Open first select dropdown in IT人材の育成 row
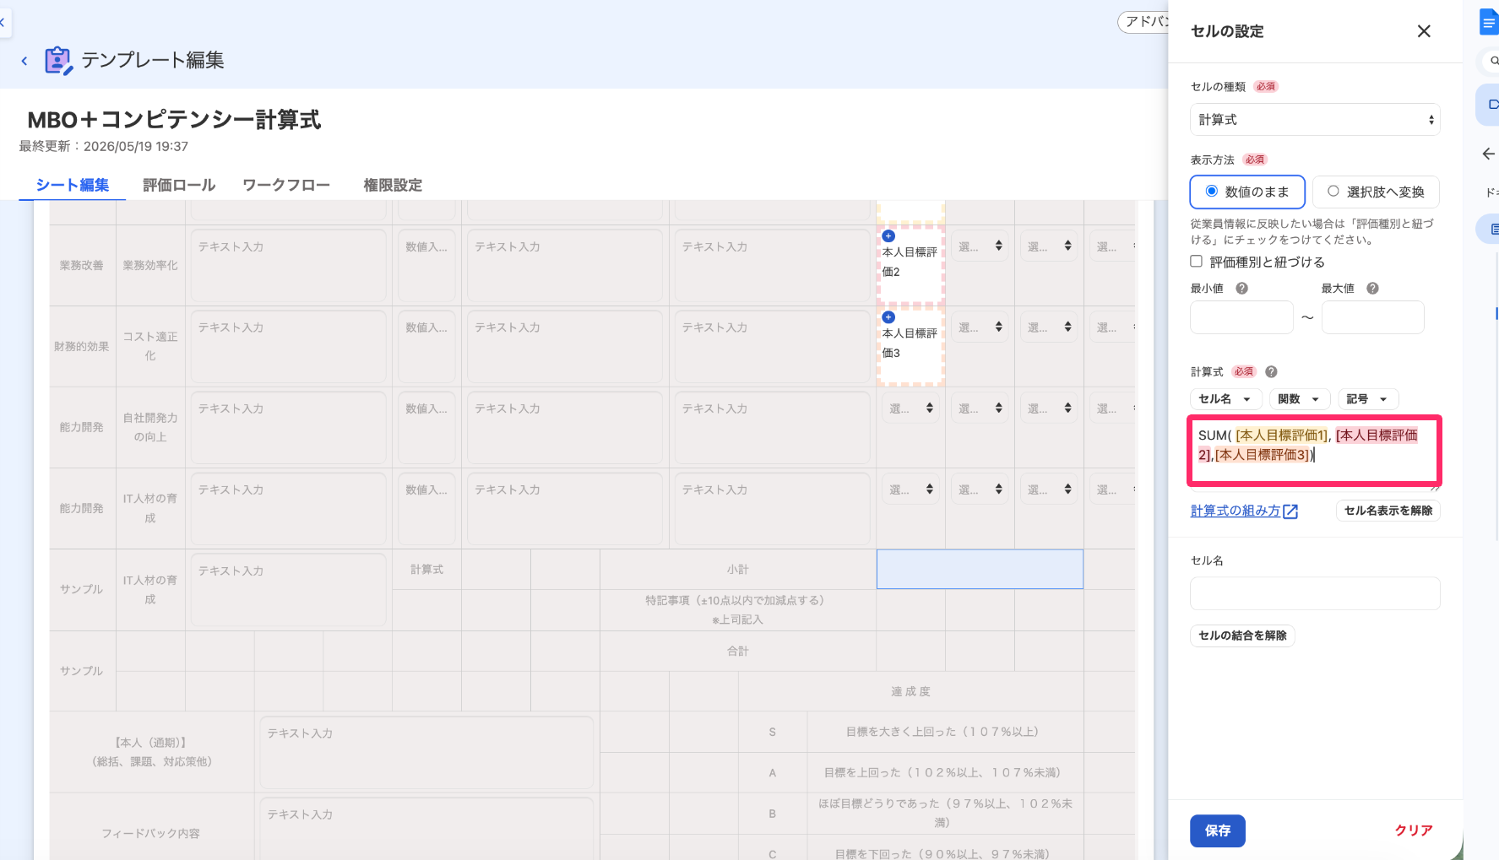The width and height of the screenshot is (1499, 860). (x=911, y=489)
